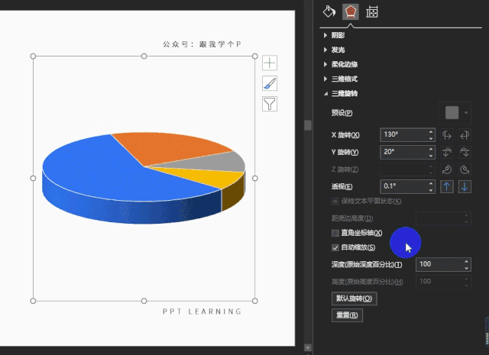Open the 预设 rotation preset dropdown

point(455,113)
